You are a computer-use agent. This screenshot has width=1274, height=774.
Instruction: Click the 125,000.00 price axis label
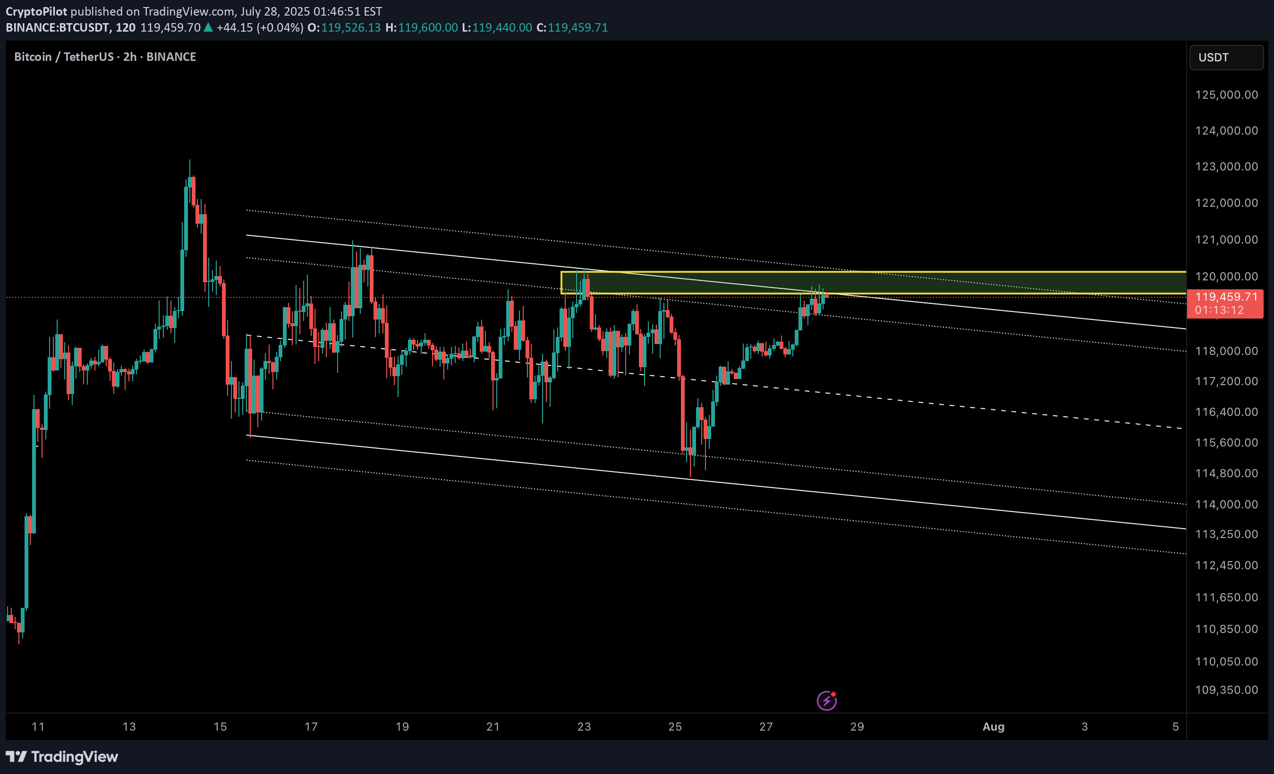(x=1226, y=94)
